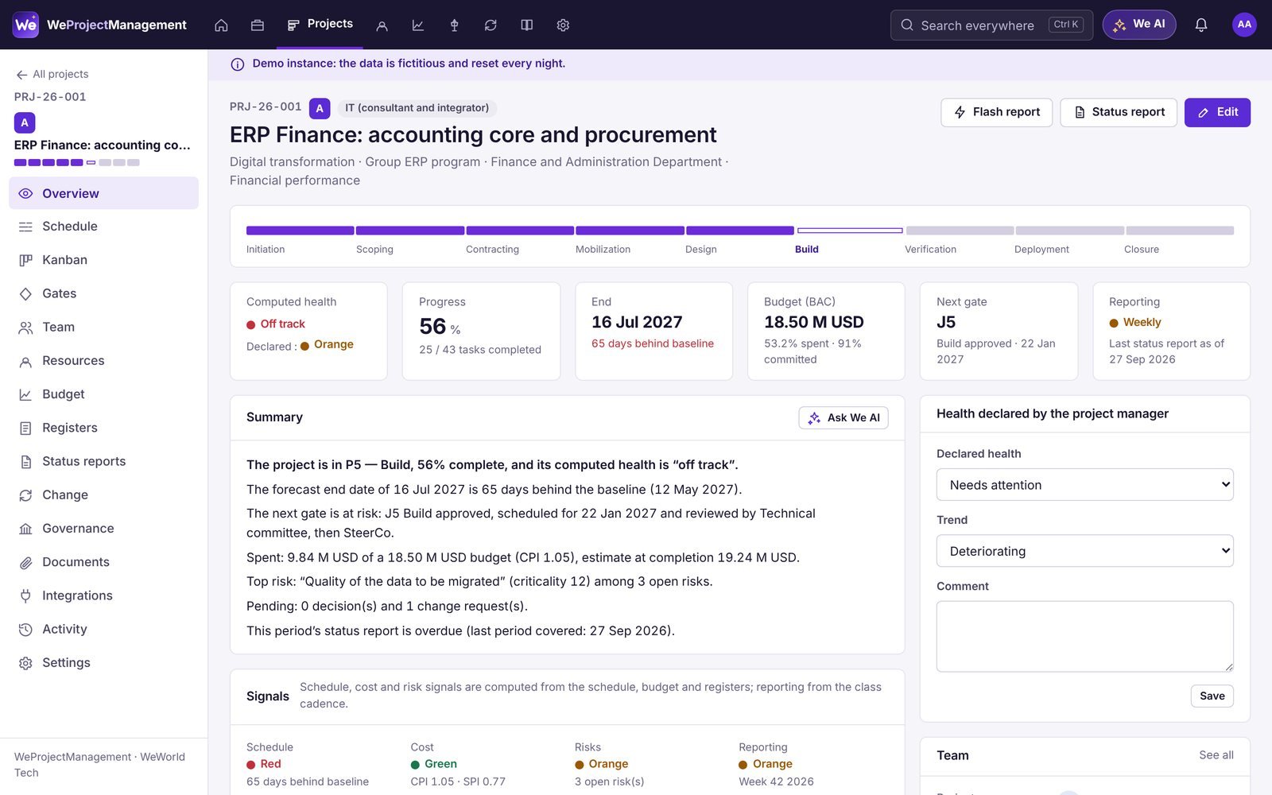Open the Trend dropdown
The width and height of the screenshot is (1272, 795).
[x=1084, y=551]
